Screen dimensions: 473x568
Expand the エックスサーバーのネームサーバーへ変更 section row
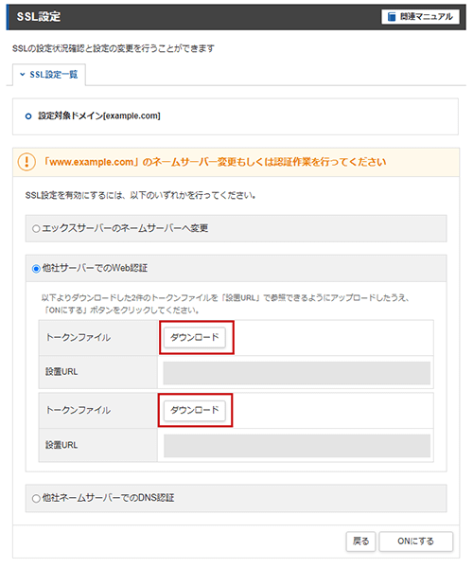coord(236,228)
